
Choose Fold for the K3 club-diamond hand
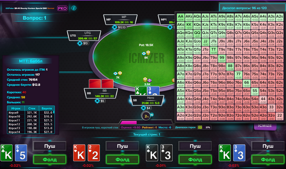click(268, 160)
